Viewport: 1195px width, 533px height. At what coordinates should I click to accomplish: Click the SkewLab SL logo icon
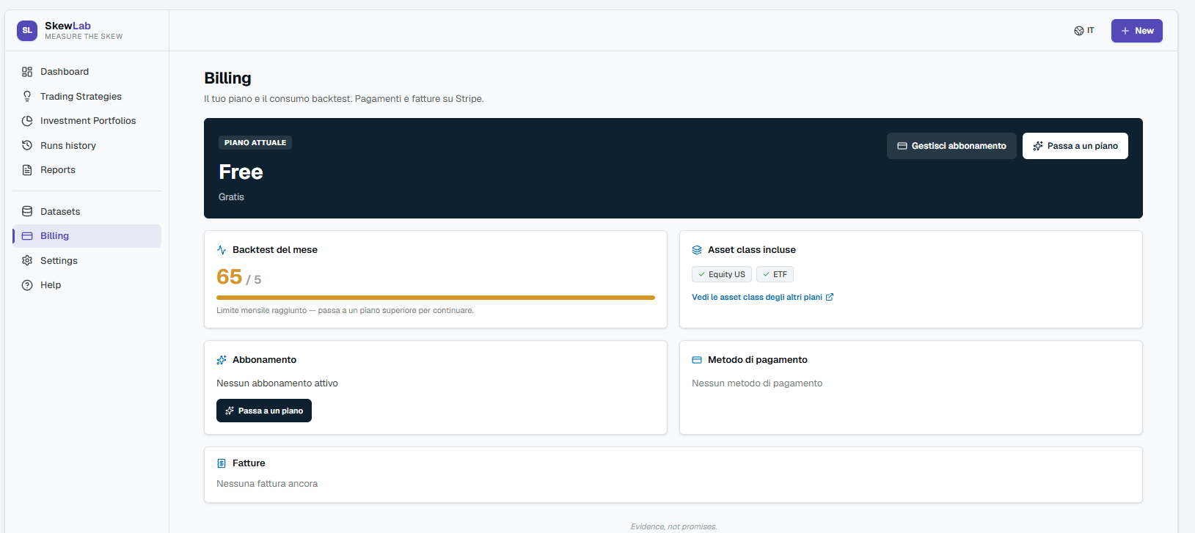(27, 31)
